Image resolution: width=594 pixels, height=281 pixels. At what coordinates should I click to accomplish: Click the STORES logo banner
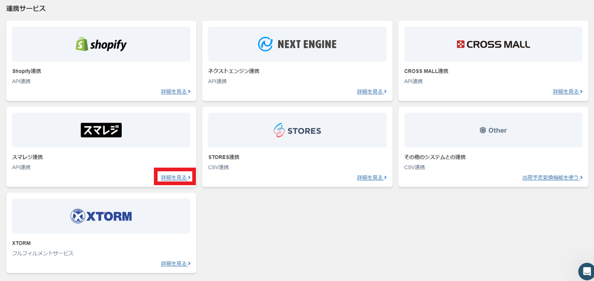pyautogui.click(x=297, y=130)
